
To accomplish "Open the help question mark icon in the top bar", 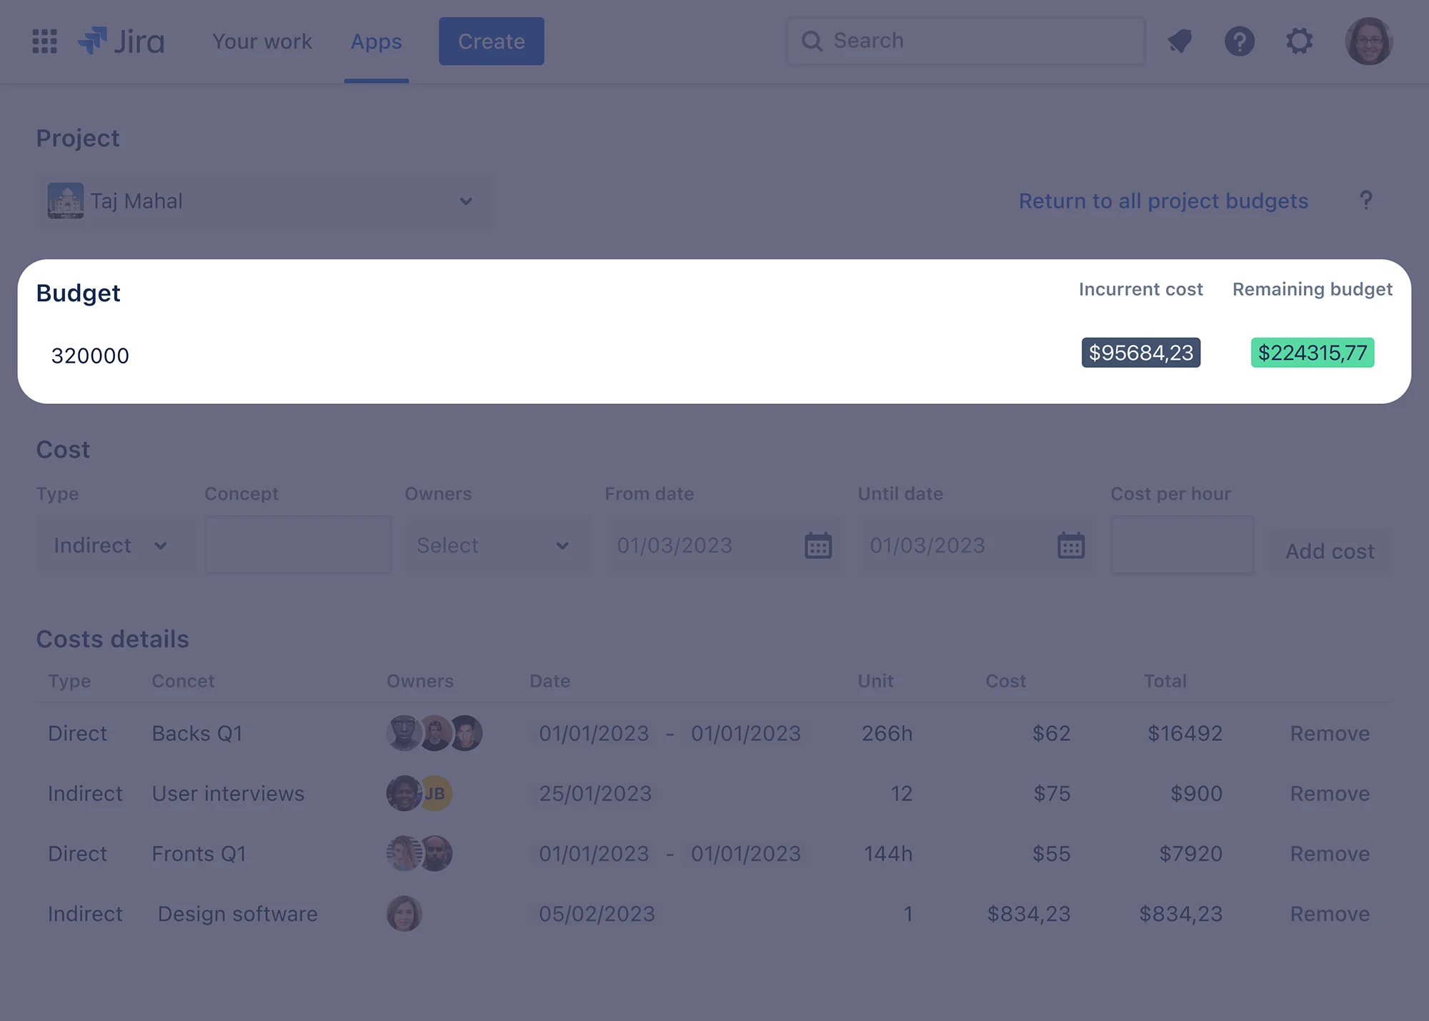I will 1240,41.
